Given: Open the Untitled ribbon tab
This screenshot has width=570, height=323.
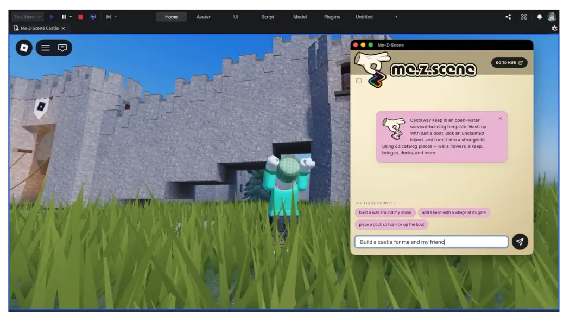Looking at the screenshot, I should pyautogui.click(x=364, y=17).
